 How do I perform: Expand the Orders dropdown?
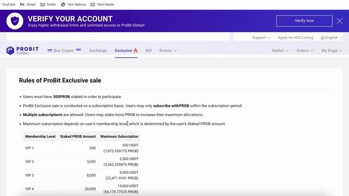click(x=305, y=51)
